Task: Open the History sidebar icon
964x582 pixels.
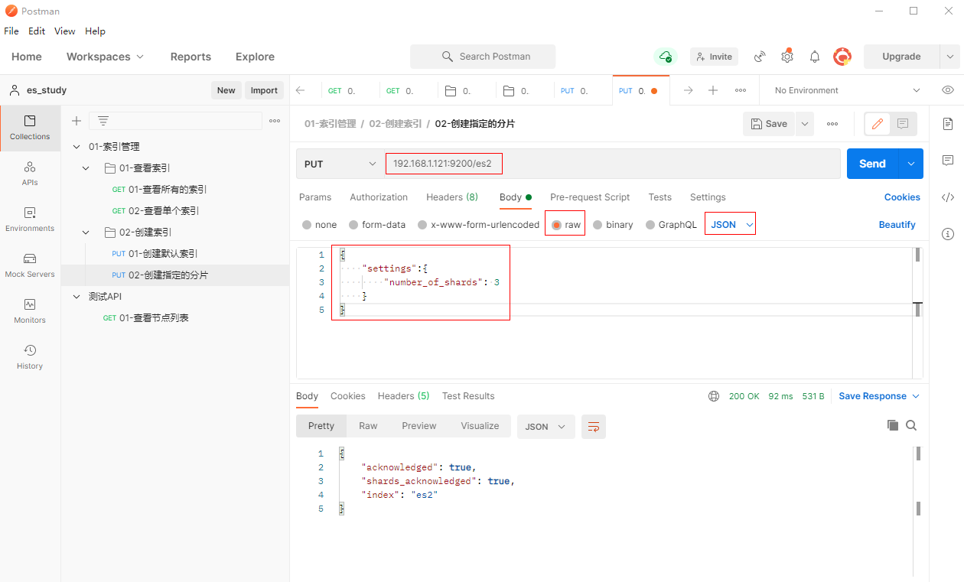Action: pyautogui.click(x=30, y=356)
